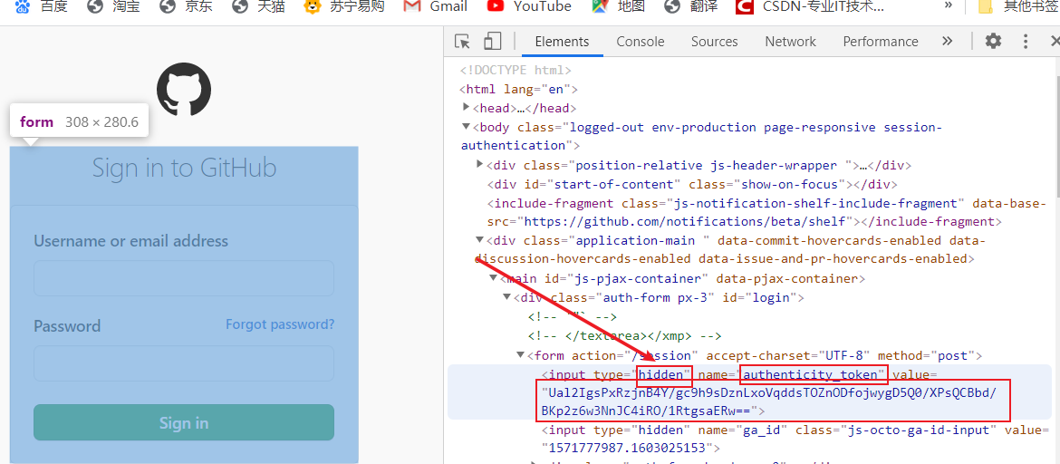Click the Sign in to GitHub heading

click(x=184, y=168)
